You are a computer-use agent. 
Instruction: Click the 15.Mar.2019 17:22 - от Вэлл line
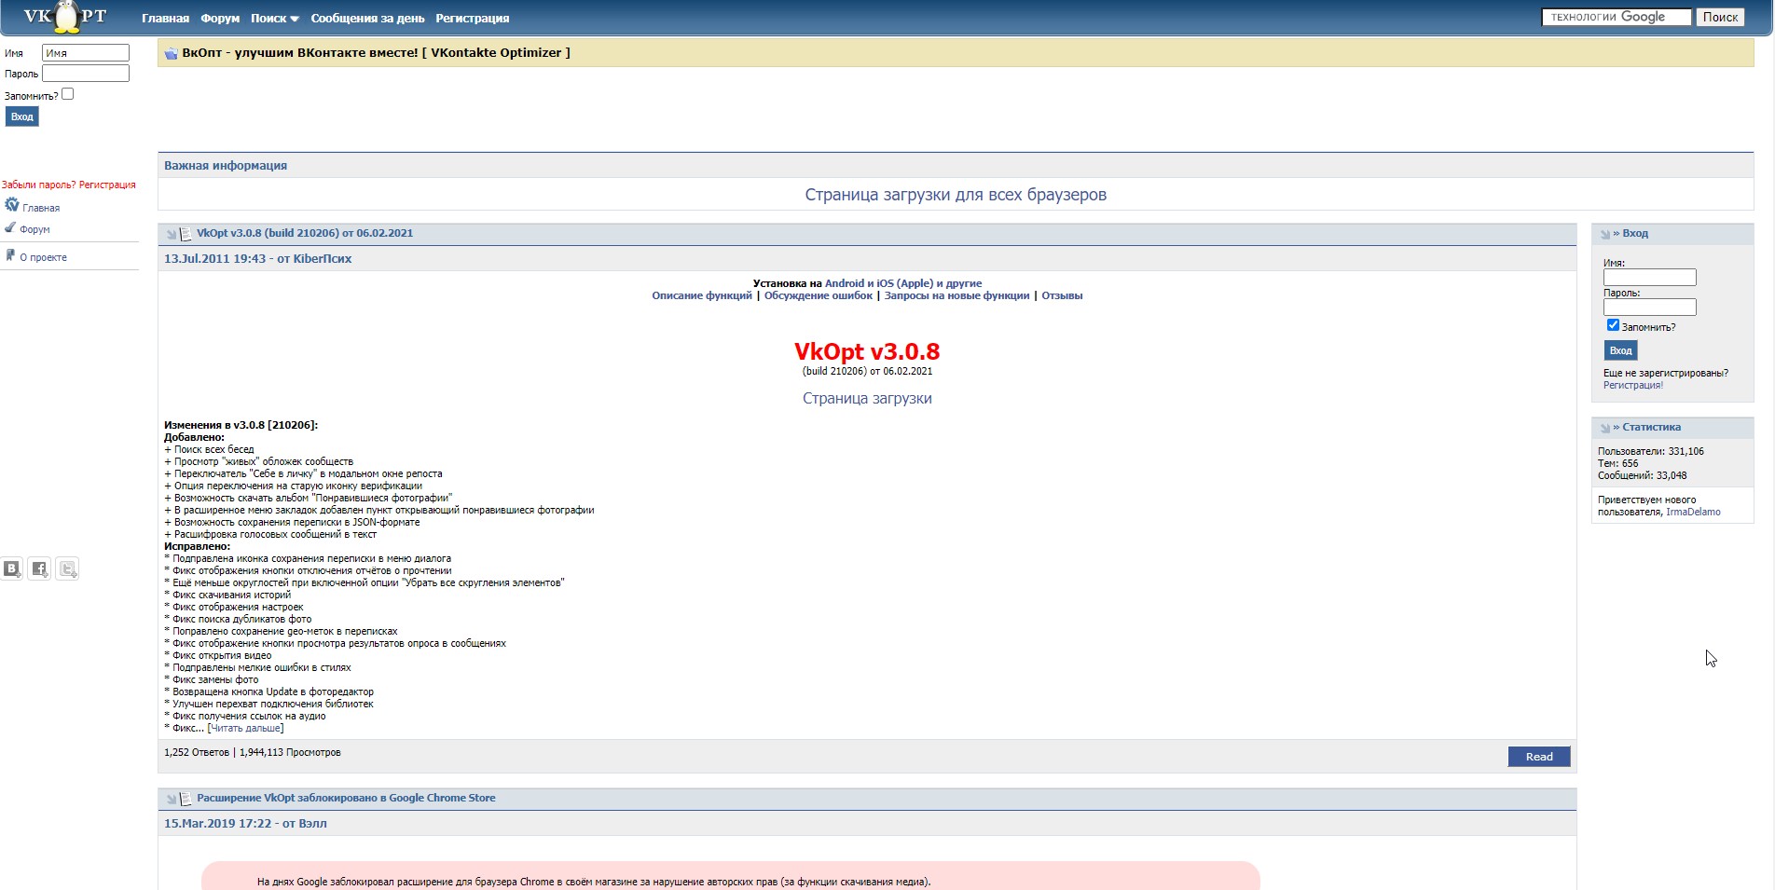point(245,824)
